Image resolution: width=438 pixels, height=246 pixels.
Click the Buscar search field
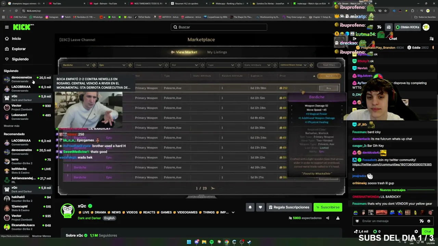[x=219, y=27]
